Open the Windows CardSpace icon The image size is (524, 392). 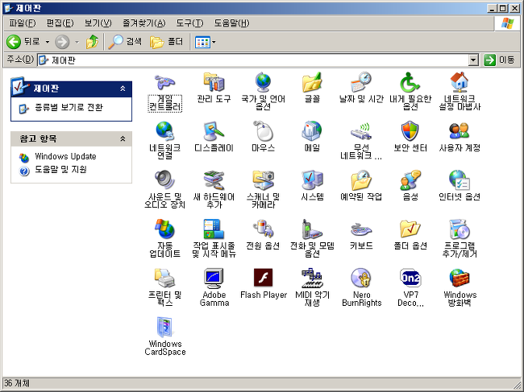click(164, 328)
